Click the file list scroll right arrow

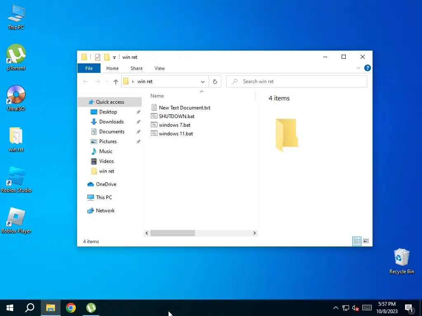[x=254, y=233]
